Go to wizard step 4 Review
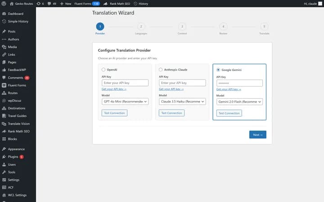The width and height of the screenshot is (324, 202). coord(223,26)
